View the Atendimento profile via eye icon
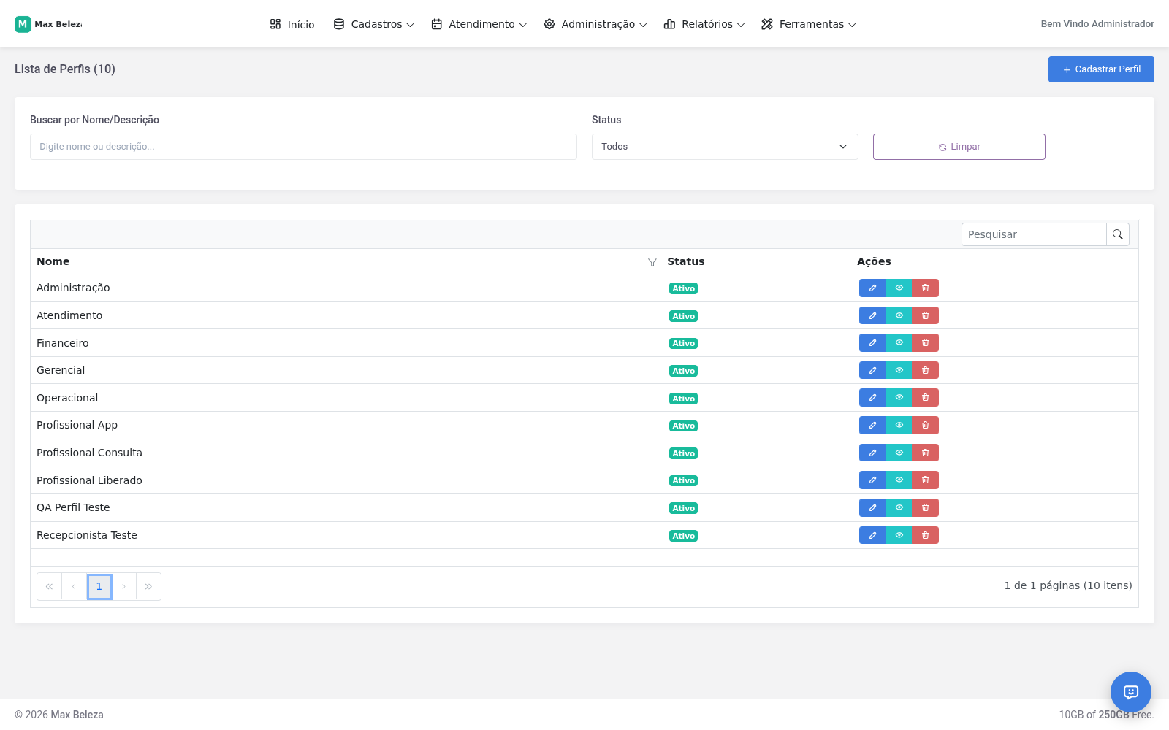Image resolution: width=1169 pixels, height=730 pixels. click(x=899, y=315)
